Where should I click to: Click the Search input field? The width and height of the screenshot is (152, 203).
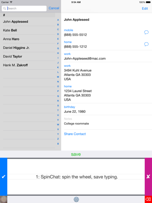pos(24,8)
